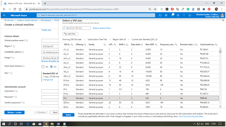Click the Grammarly extension icon

pos(188,9)
